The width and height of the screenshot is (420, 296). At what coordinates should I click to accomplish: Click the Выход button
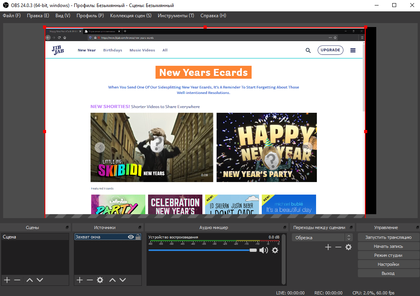[388, 273]
